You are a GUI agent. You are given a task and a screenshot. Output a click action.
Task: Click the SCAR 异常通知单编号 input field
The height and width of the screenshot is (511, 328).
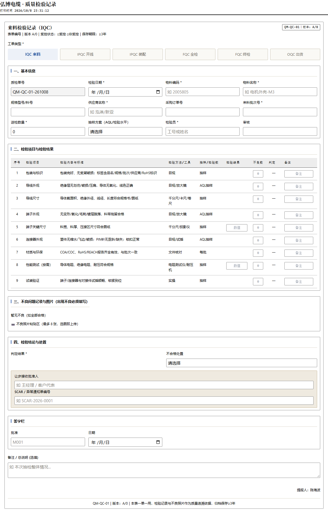point(164,401)
